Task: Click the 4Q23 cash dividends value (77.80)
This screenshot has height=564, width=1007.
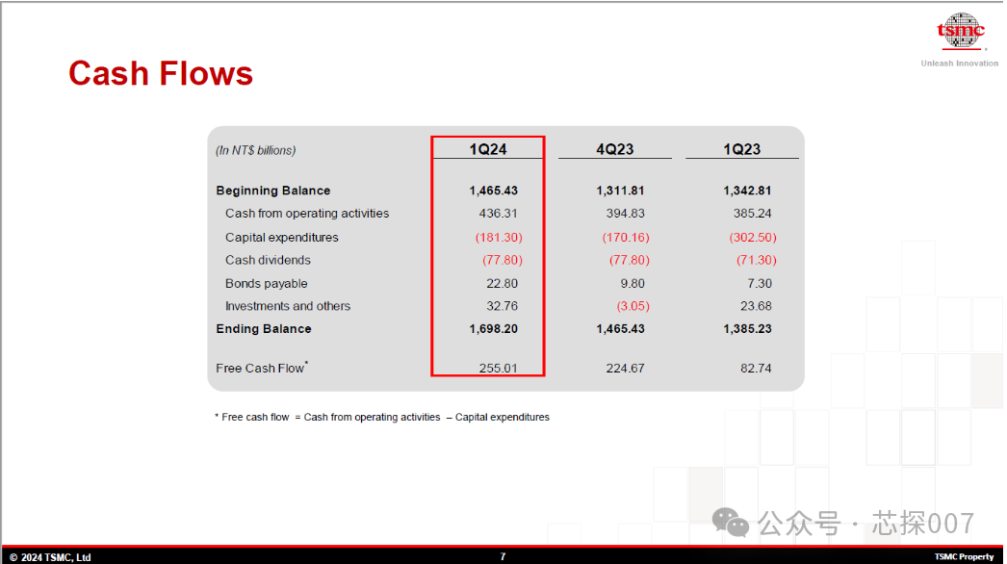Action: pyautogui.click(x=630, y=260)
